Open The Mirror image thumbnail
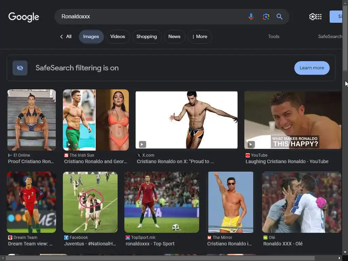Viewport: 348px width, 261px height. point(231,202)
